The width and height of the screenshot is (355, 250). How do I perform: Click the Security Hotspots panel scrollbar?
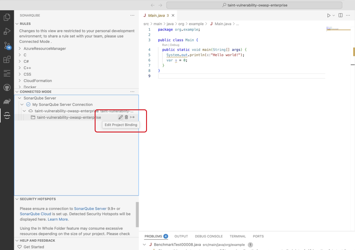pos(137,215)
